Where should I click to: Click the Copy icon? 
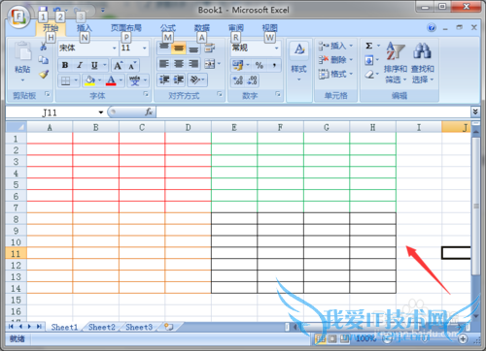coord(44,60)
